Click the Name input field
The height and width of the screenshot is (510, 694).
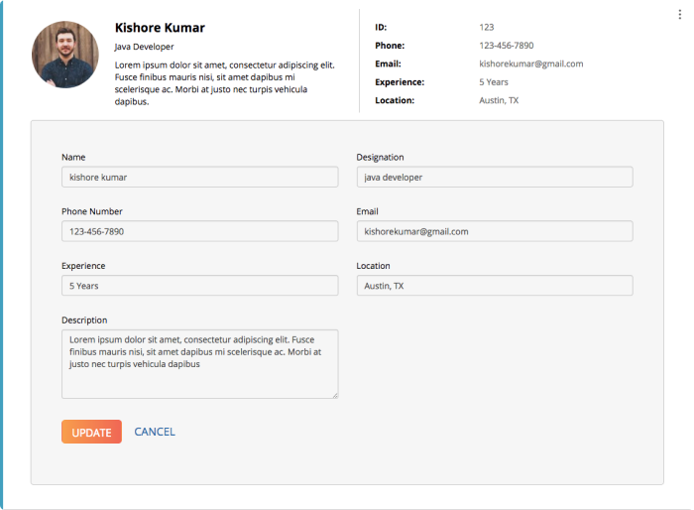coord(199,177)
